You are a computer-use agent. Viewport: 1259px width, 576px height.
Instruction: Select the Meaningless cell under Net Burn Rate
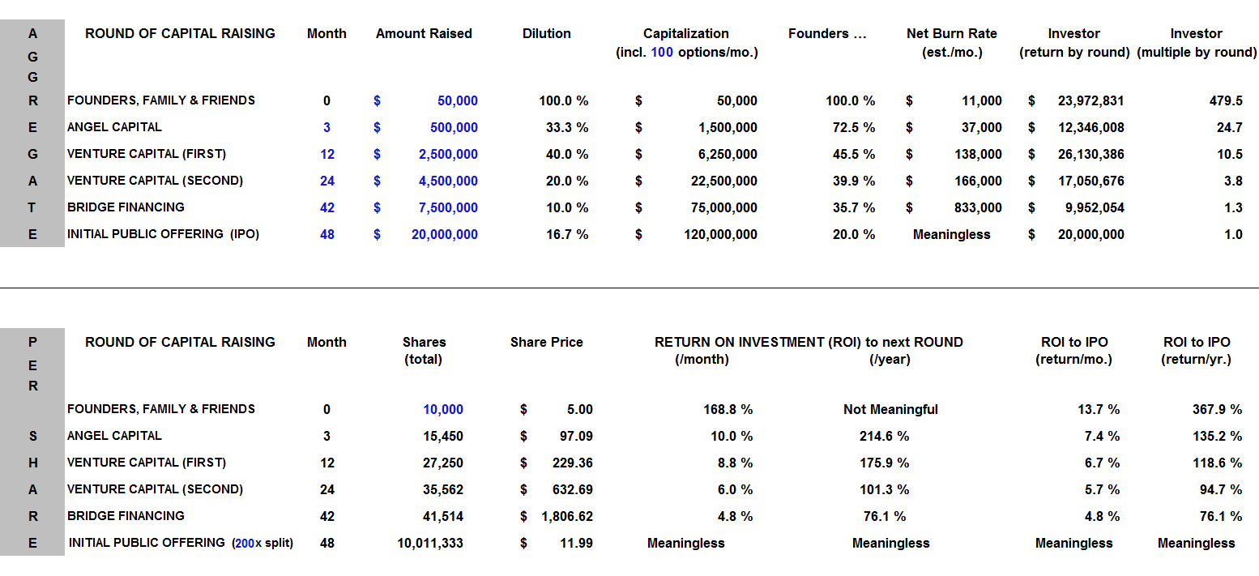tap(951, 234)
